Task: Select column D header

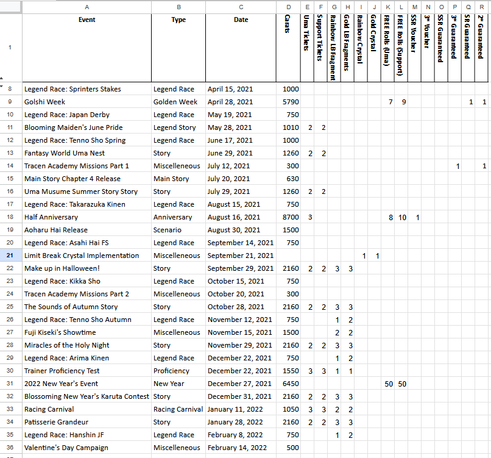Action: pos(288,7)
